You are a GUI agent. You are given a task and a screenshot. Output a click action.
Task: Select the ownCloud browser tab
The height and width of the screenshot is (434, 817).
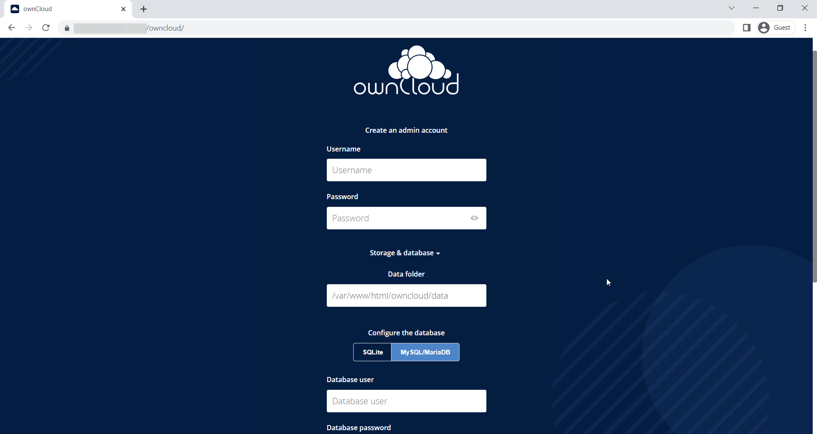(x=68, y=9)
